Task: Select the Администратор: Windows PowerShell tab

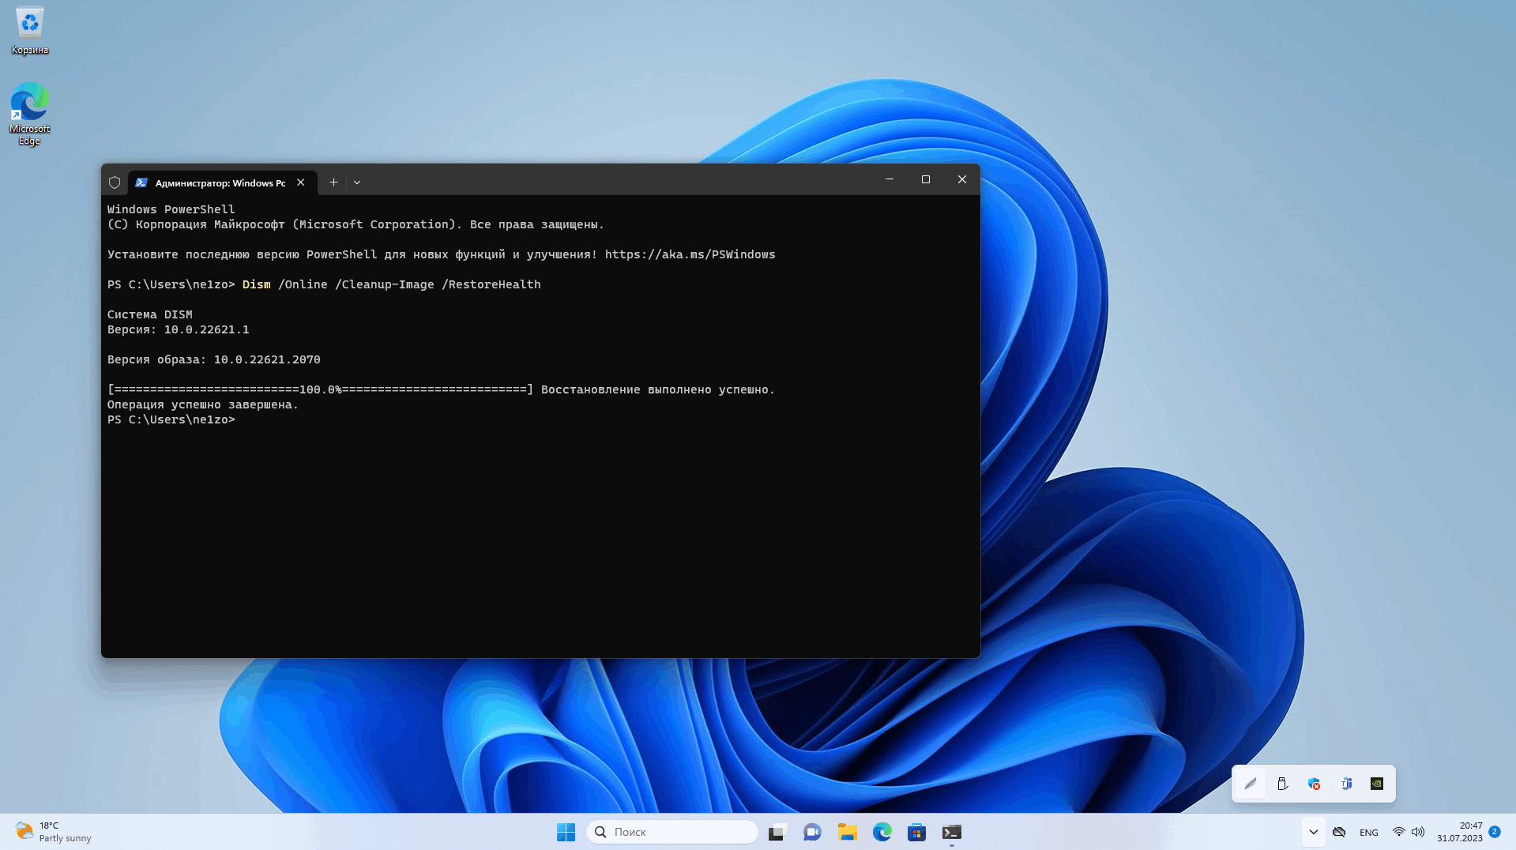Action: (x=221, y=182)
